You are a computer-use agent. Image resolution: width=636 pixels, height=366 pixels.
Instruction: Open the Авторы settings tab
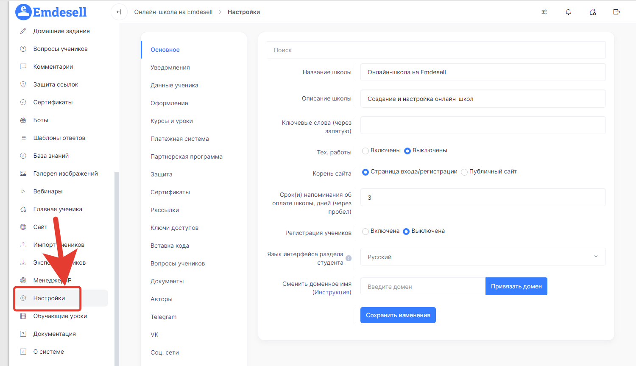[x=162, y=299]
